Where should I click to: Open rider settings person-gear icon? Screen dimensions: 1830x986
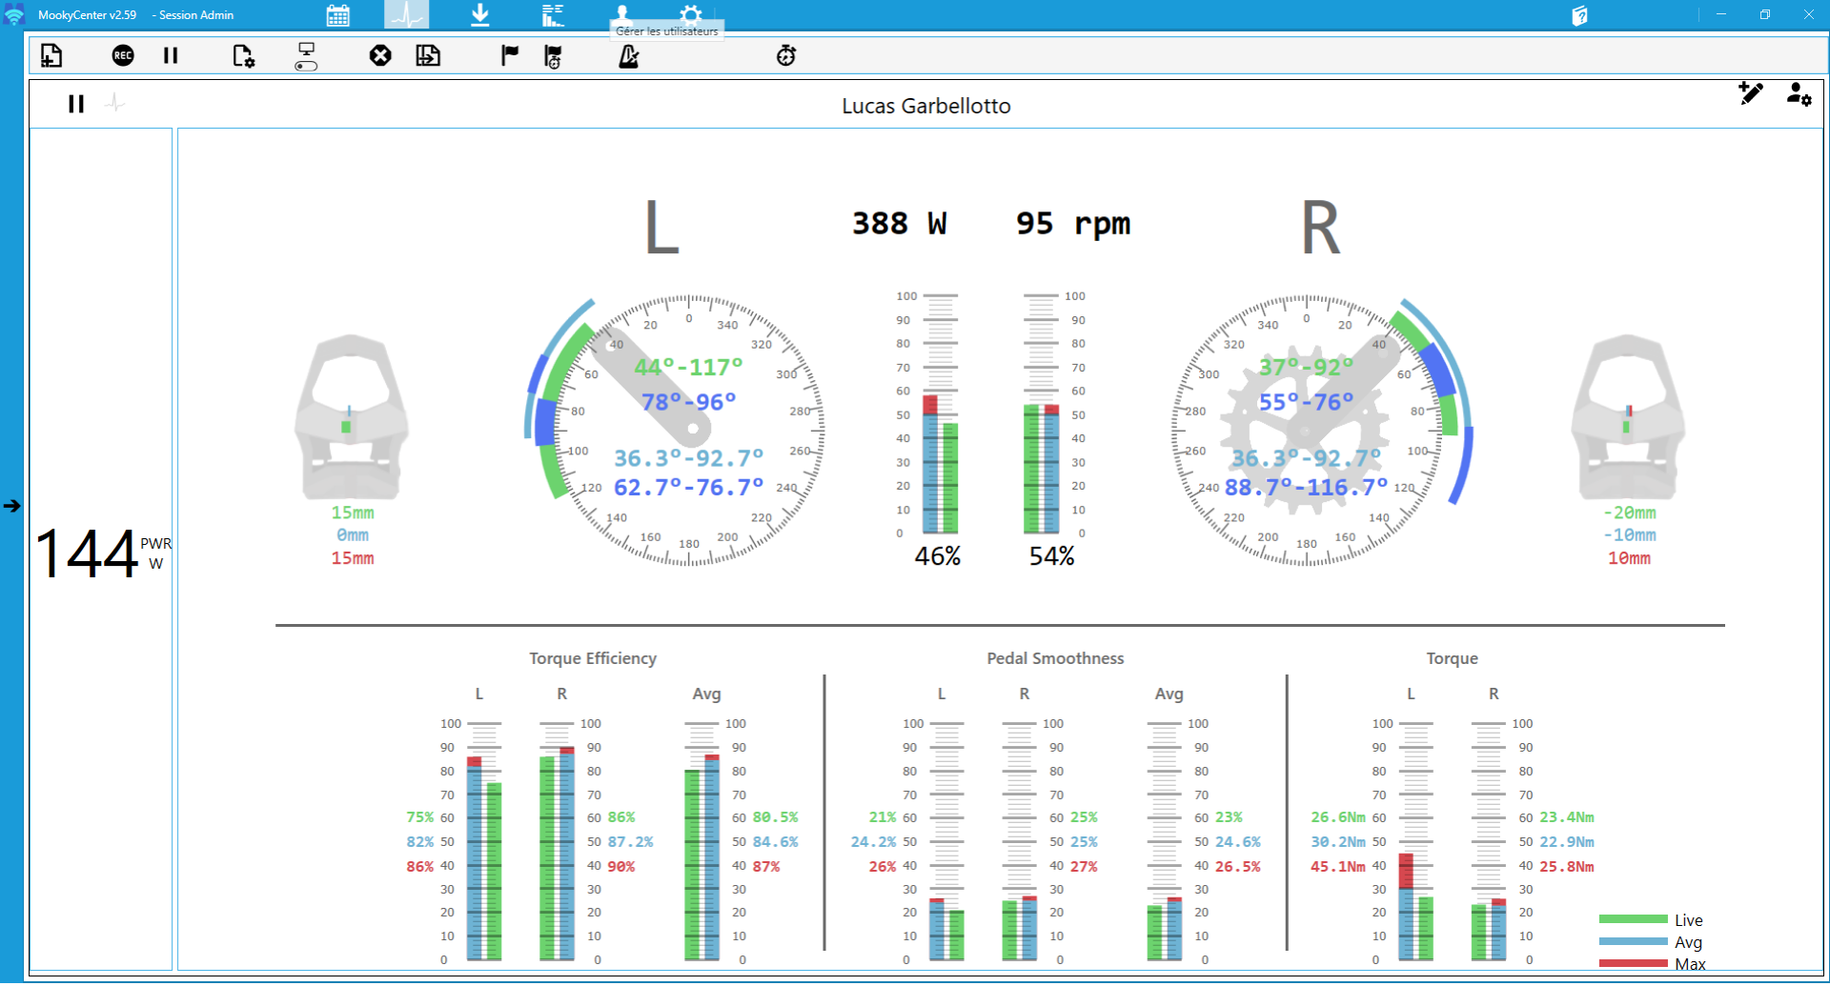pyautogui.click(x=1799, y=93)
